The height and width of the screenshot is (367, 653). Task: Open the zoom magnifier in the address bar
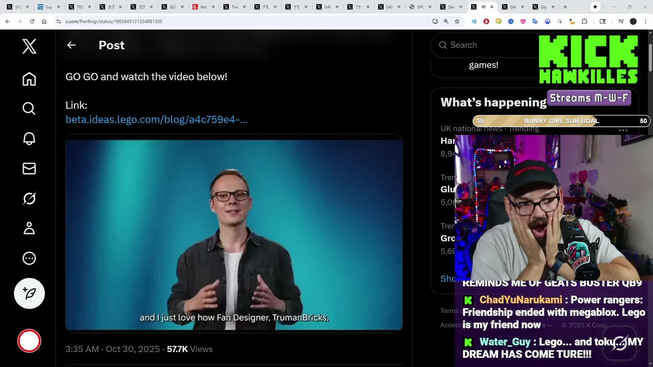tap(446, 21)
